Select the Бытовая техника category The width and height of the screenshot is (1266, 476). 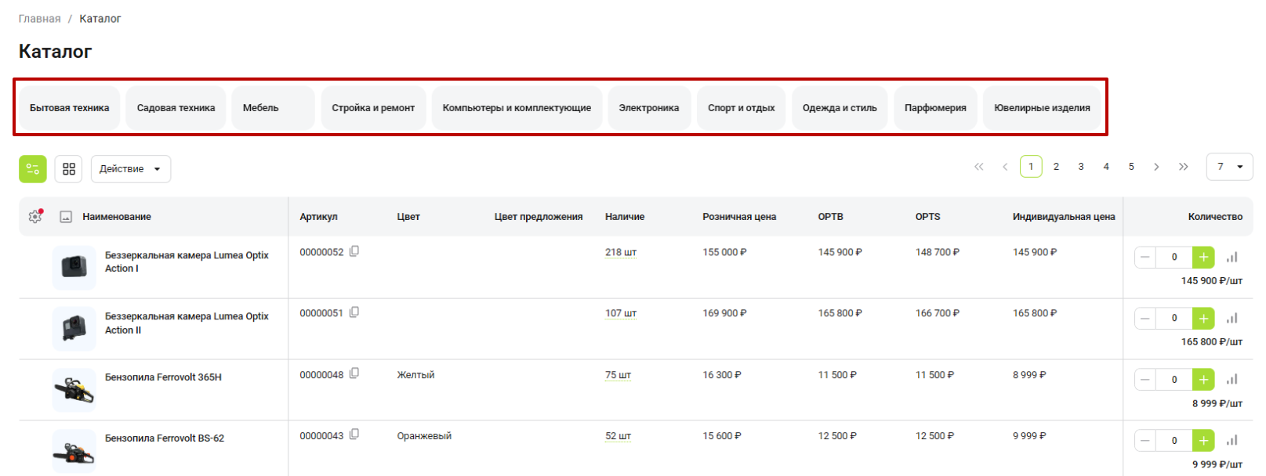(69, 108)
